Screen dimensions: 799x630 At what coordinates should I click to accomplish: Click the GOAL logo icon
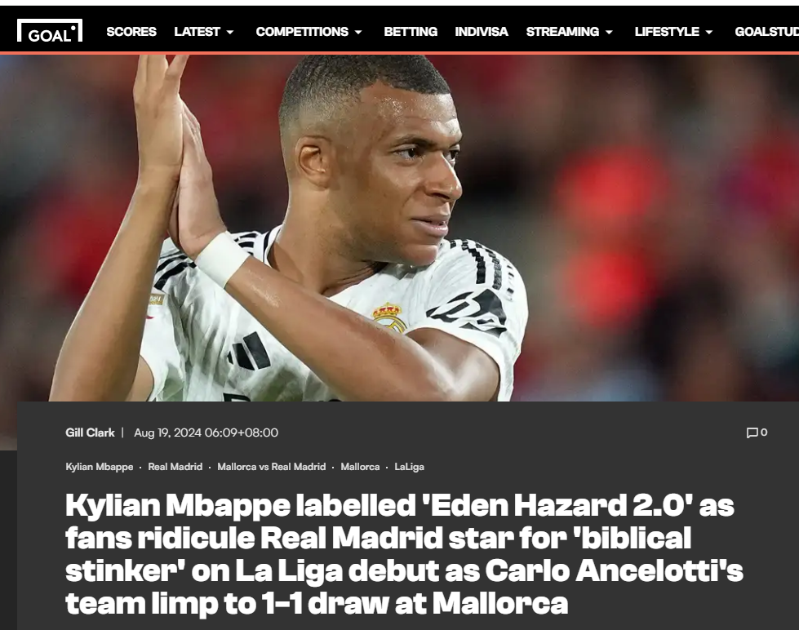[x=50, y=31]
